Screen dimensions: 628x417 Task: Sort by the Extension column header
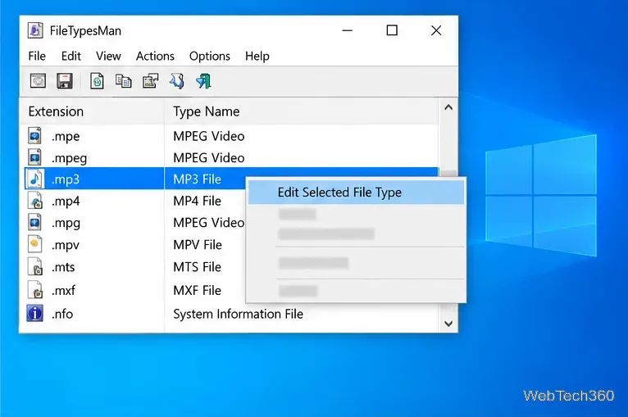(x=92, y=111)
